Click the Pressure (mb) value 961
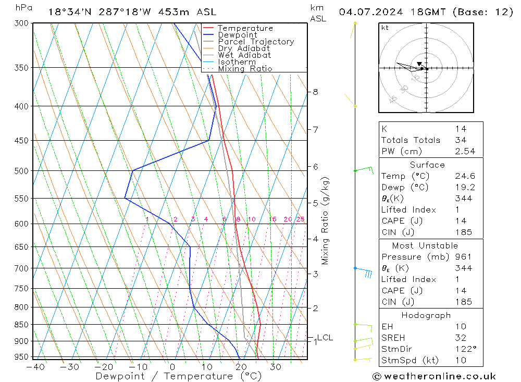This screenshot has height=382, width=521. point(463,256)
